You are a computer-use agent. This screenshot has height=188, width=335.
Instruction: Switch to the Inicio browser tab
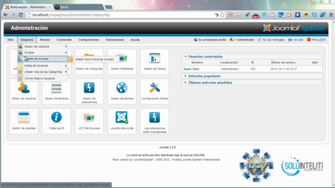[x=78, y=7]
